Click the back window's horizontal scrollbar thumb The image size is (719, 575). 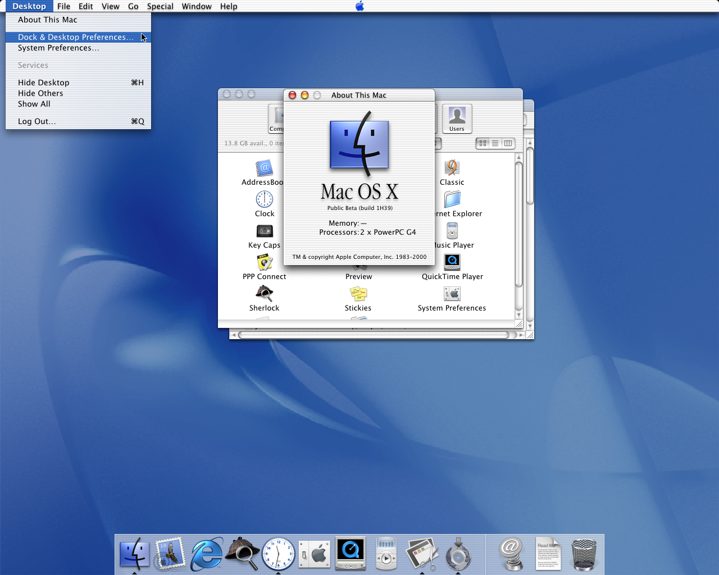(x=374, y=335)
